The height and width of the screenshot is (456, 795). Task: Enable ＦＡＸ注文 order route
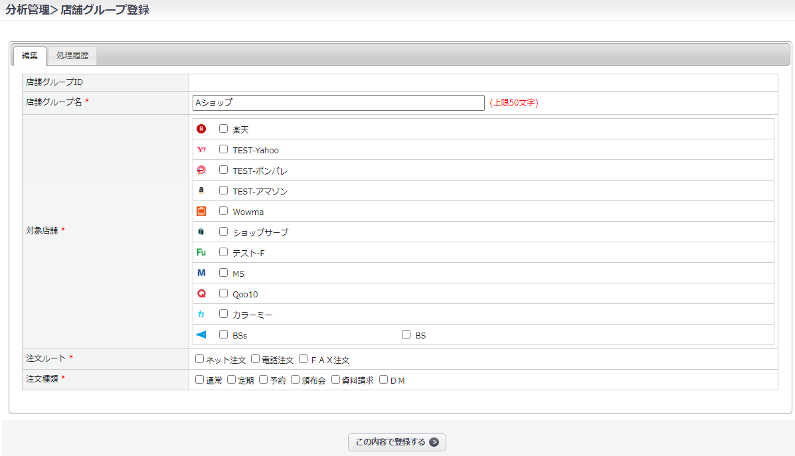click(304, 358)
